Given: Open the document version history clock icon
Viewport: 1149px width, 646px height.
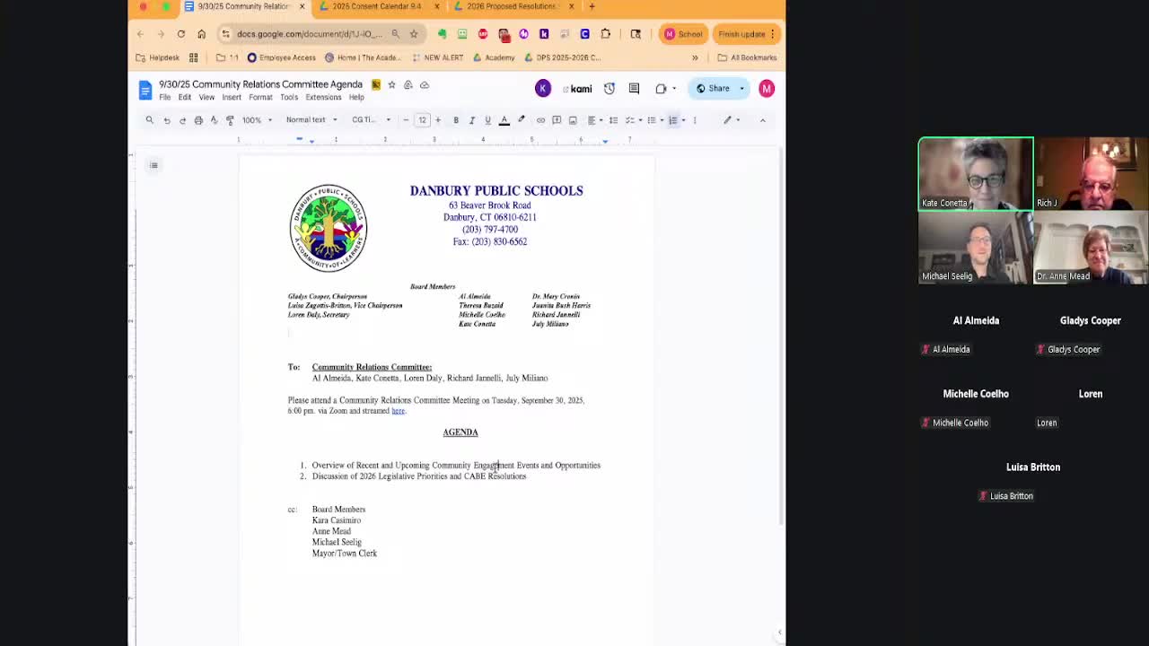Looking at the screenshot, I should tap(610, 88).
